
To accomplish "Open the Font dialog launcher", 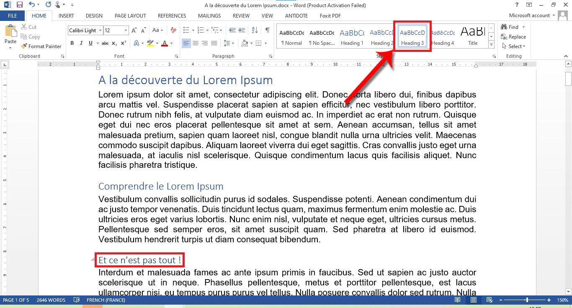I will (177, 56).
